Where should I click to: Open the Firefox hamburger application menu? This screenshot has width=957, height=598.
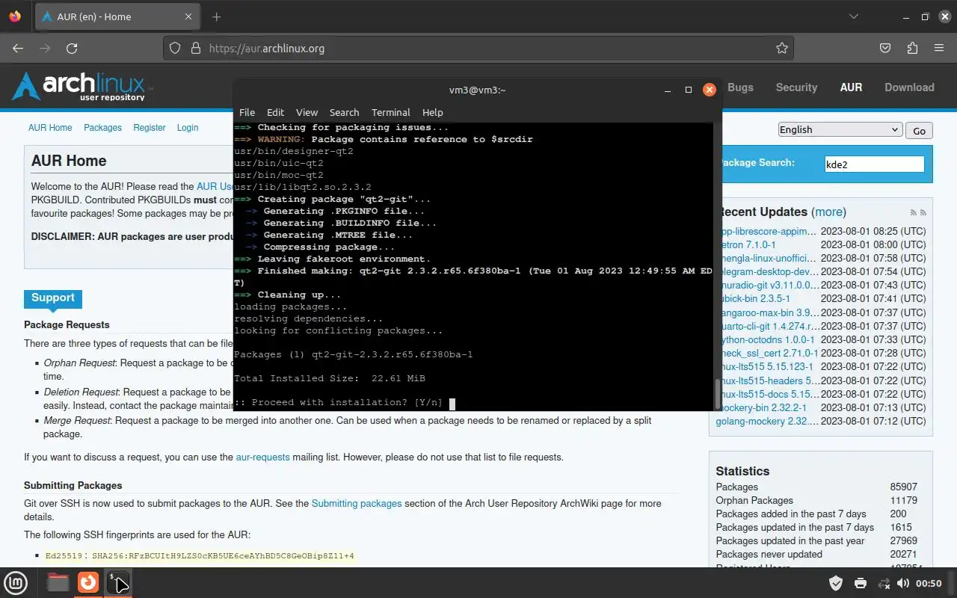[x=939, y=48]
